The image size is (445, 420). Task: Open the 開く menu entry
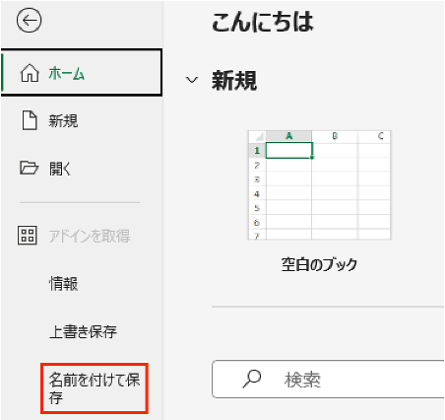click(x=82, y=169)
